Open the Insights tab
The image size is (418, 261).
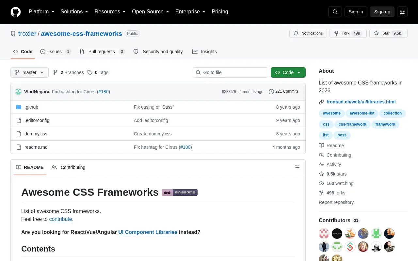204,52
